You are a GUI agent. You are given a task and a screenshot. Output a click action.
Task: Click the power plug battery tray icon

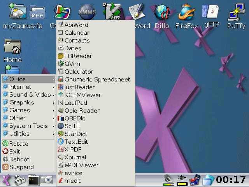click(x=182, y=180)
